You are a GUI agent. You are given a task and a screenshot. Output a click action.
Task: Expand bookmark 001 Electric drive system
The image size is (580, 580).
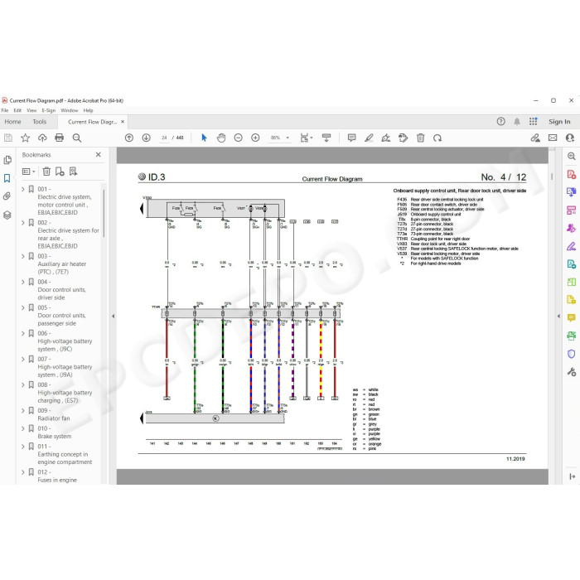(23, 189)
